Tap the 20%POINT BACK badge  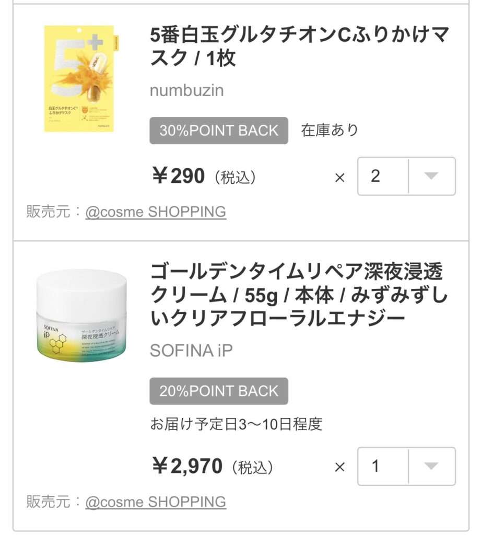click(x=219, y=391)
